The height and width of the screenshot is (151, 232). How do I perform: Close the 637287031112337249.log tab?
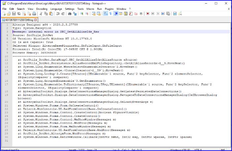pyautogui.click(x=35, y=20)
